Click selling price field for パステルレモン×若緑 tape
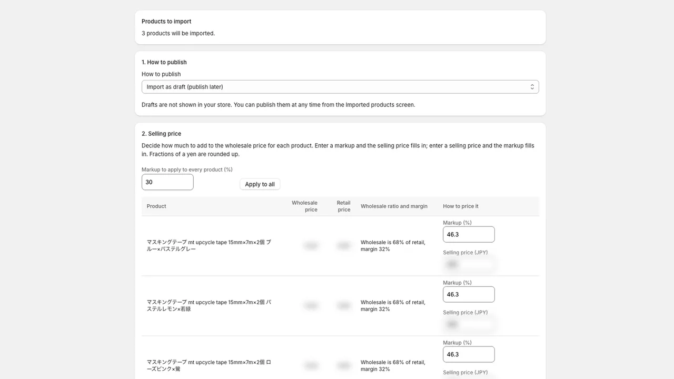Screen dimensions: 674x379 click(469, 324)
